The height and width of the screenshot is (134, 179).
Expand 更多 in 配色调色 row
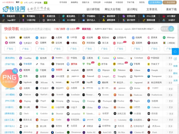point(169,58)
